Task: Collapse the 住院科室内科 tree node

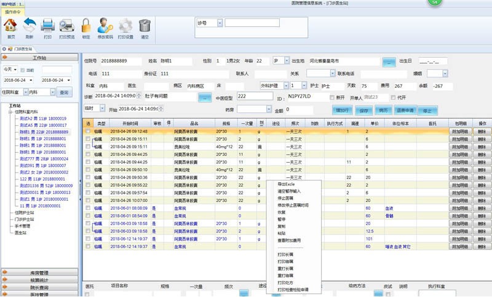Action: click(10, 112)
